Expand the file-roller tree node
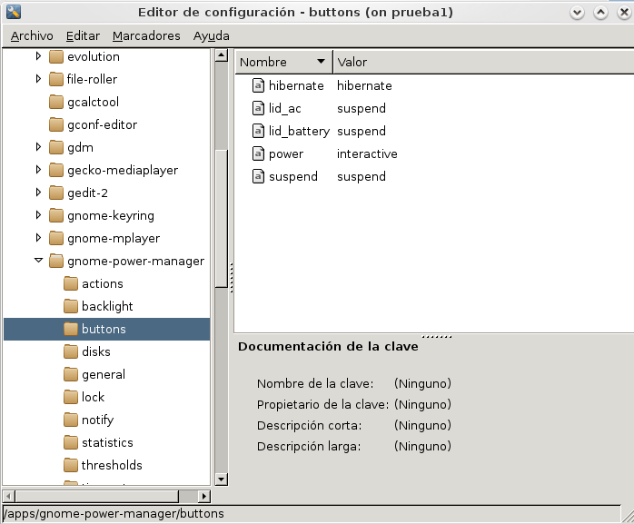This screenshot has height=524, width=634. coord(38,79)
